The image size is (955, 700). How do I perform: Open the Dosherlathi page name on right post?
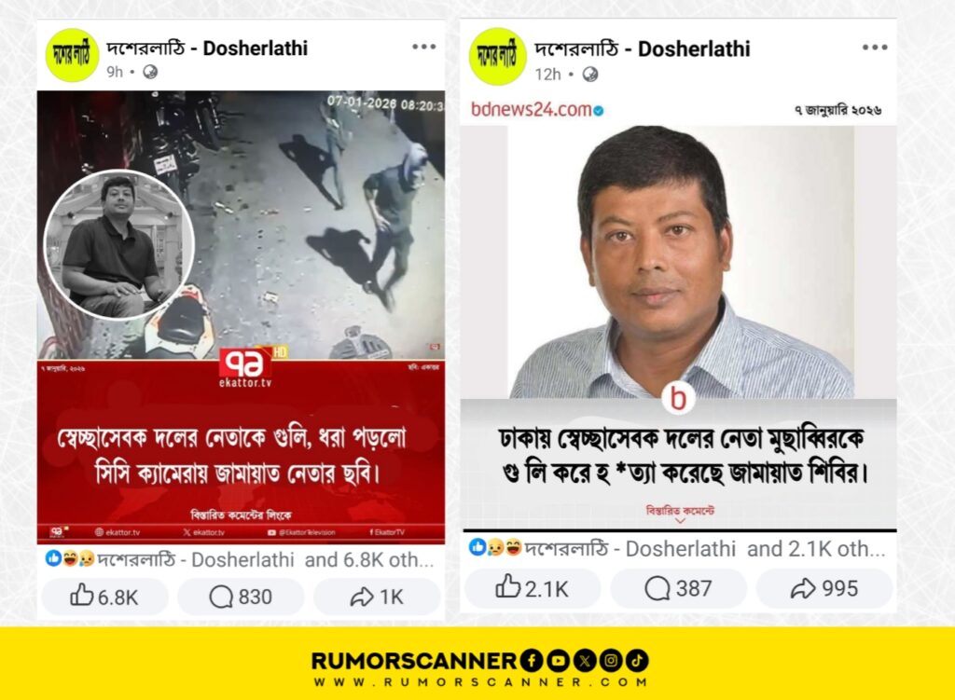click(642, 48)
